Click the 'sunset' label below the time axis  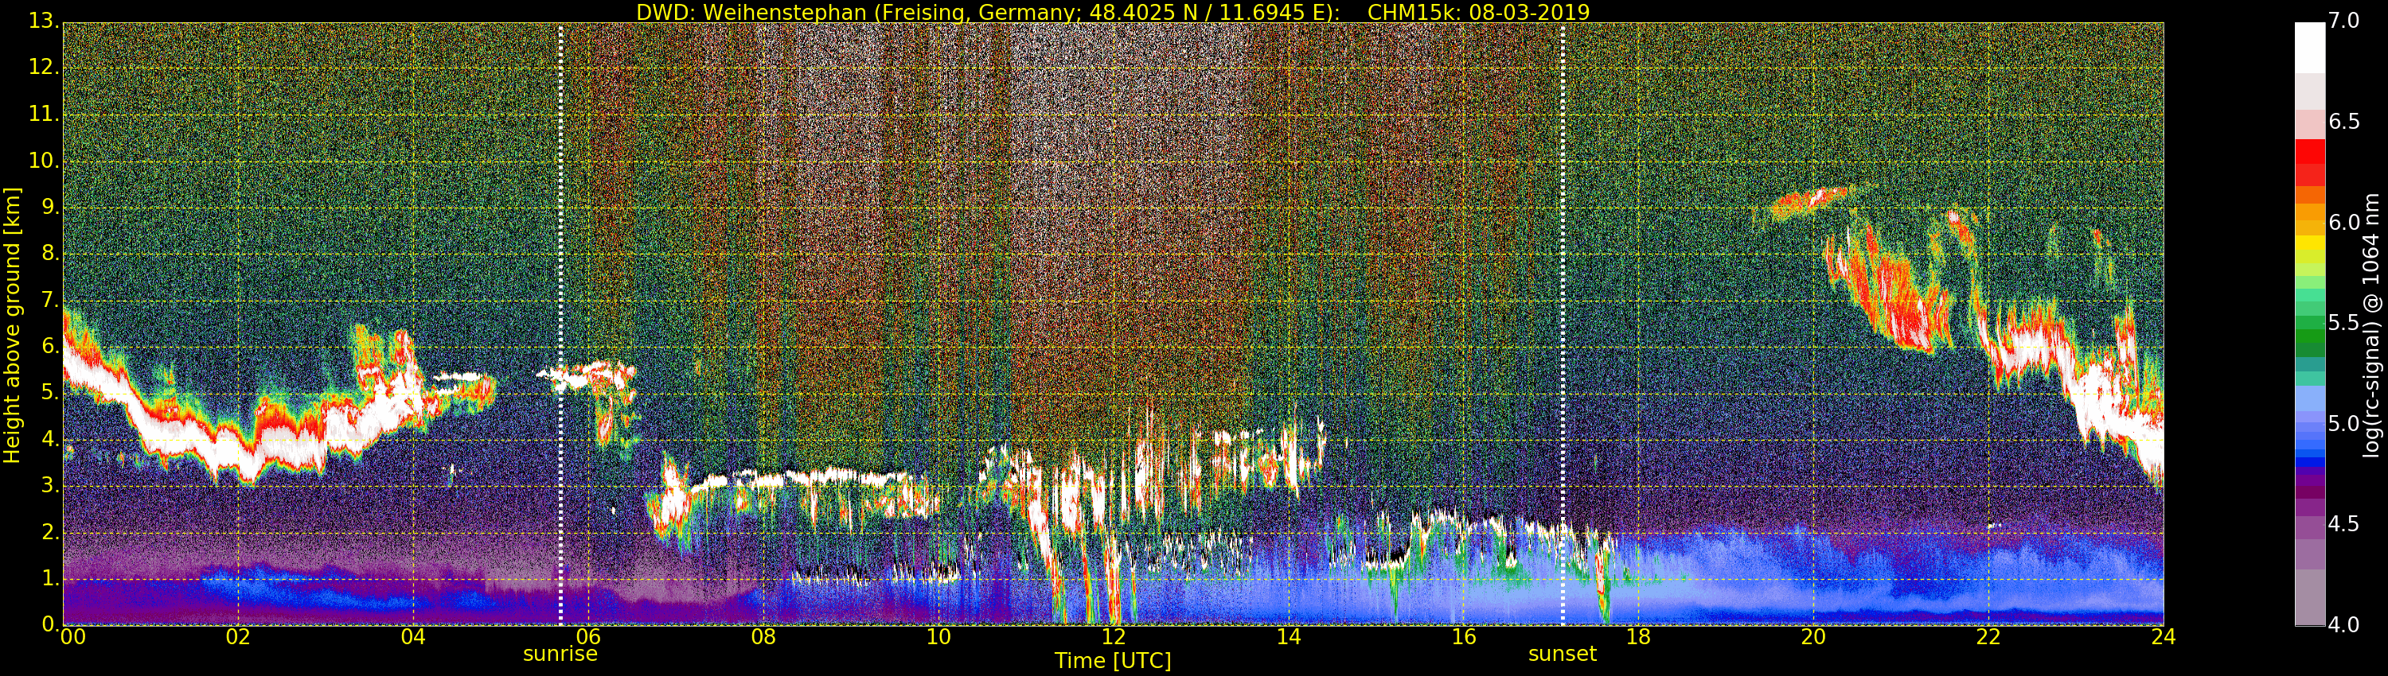[1562, 654]
